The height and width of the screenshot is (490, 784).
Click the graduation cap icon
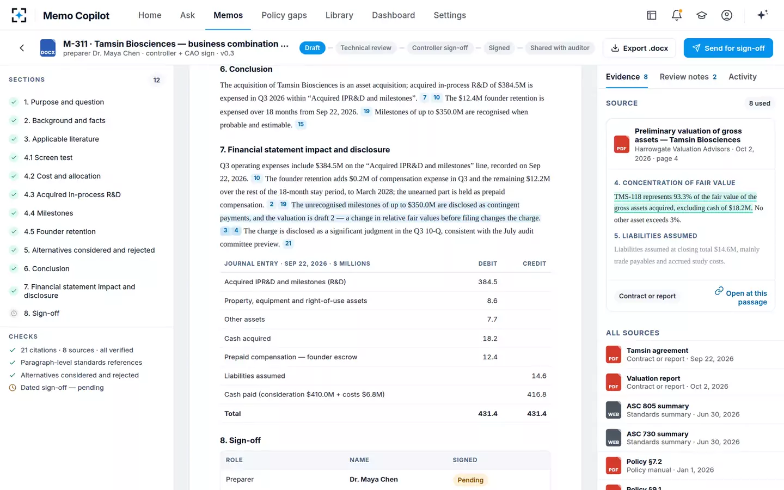pyautogui.click(x=702, y=15)
